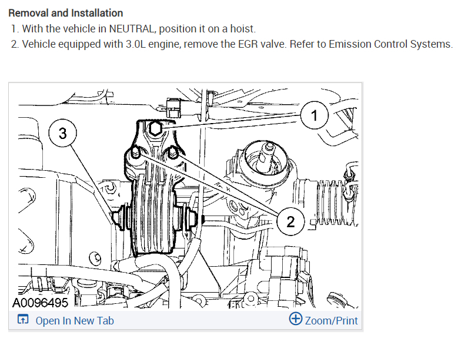Image resolution: width=468 pixels, height=348 pixels.
Task: Click the left small bolt below top bolt
Action: pyautogui.click(x=136, y=153)
